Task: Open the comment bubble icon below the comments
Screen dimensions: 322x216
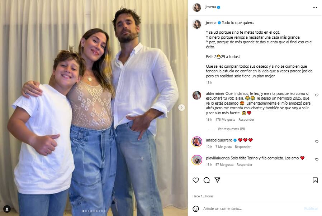Action: pos(207,180)
